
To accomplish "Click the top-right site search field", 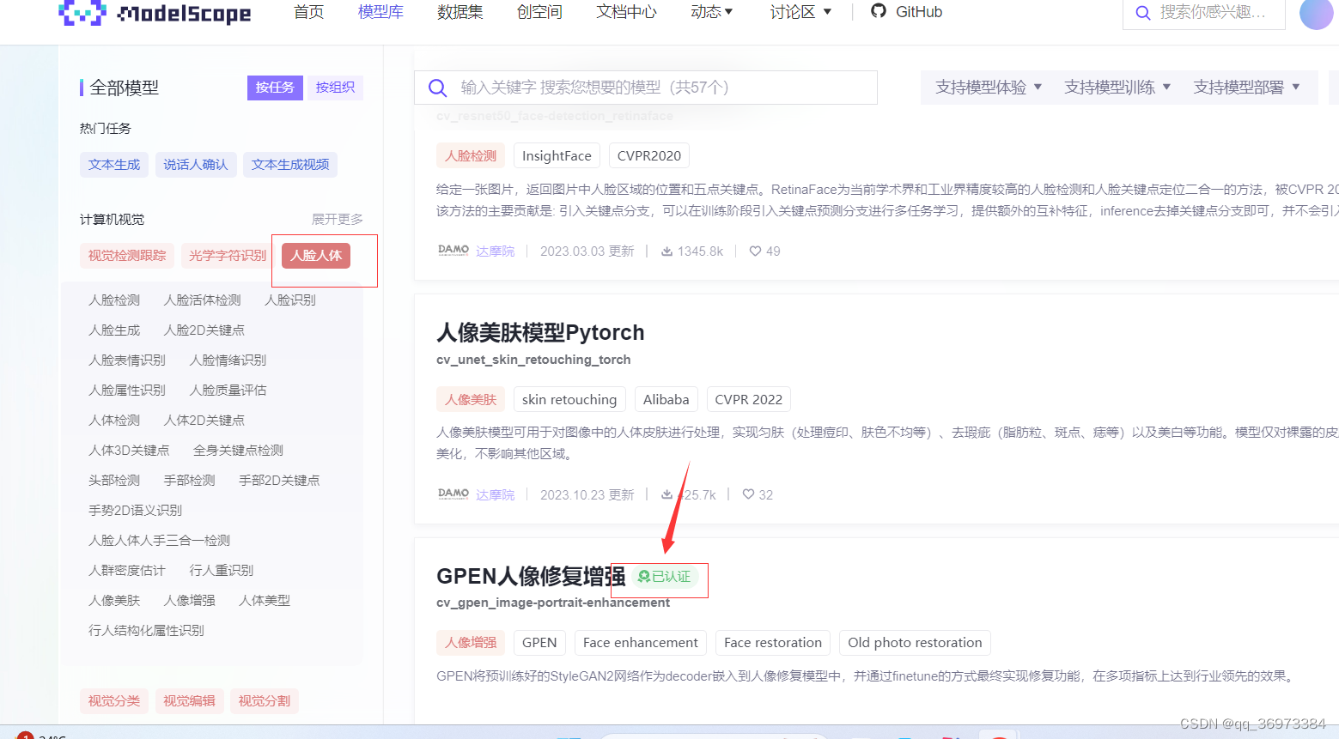I will (x=1204, y=13).
